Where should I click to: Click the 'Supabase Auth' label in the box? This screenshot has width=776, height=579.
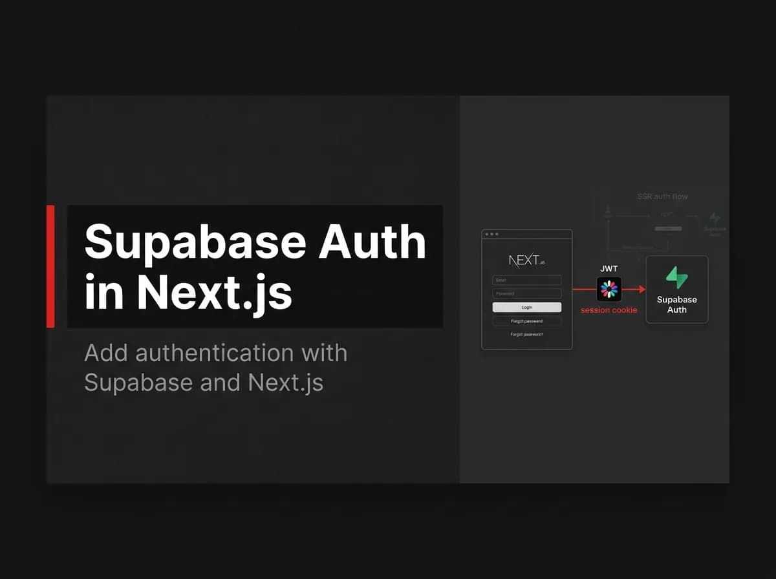tap(677, 304)
